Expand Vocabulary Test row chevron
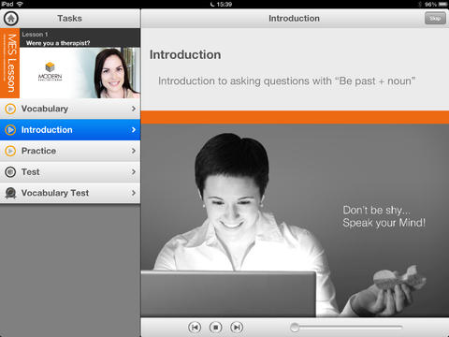449x337 pixels. point(134,193)
